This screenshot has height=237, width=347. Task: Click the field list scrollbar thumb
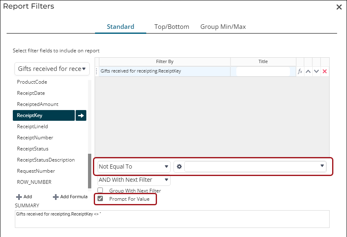90,171
